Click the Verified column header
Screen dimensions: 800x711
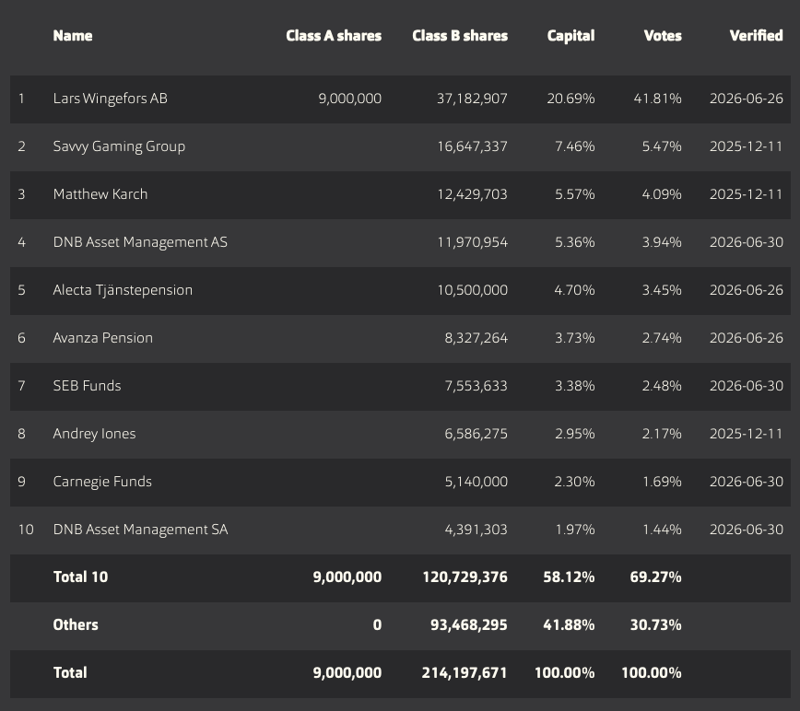click(x=756, y=36)
